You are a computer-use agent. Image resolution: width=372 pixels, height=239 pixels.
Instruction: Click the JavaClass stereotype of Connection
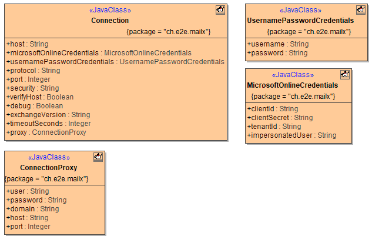pyautogui.click(x=110, y=10)
